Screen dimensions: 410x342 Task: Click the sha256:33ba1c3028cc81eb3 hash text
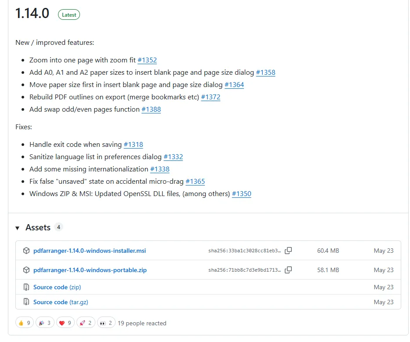coord(244,251)
